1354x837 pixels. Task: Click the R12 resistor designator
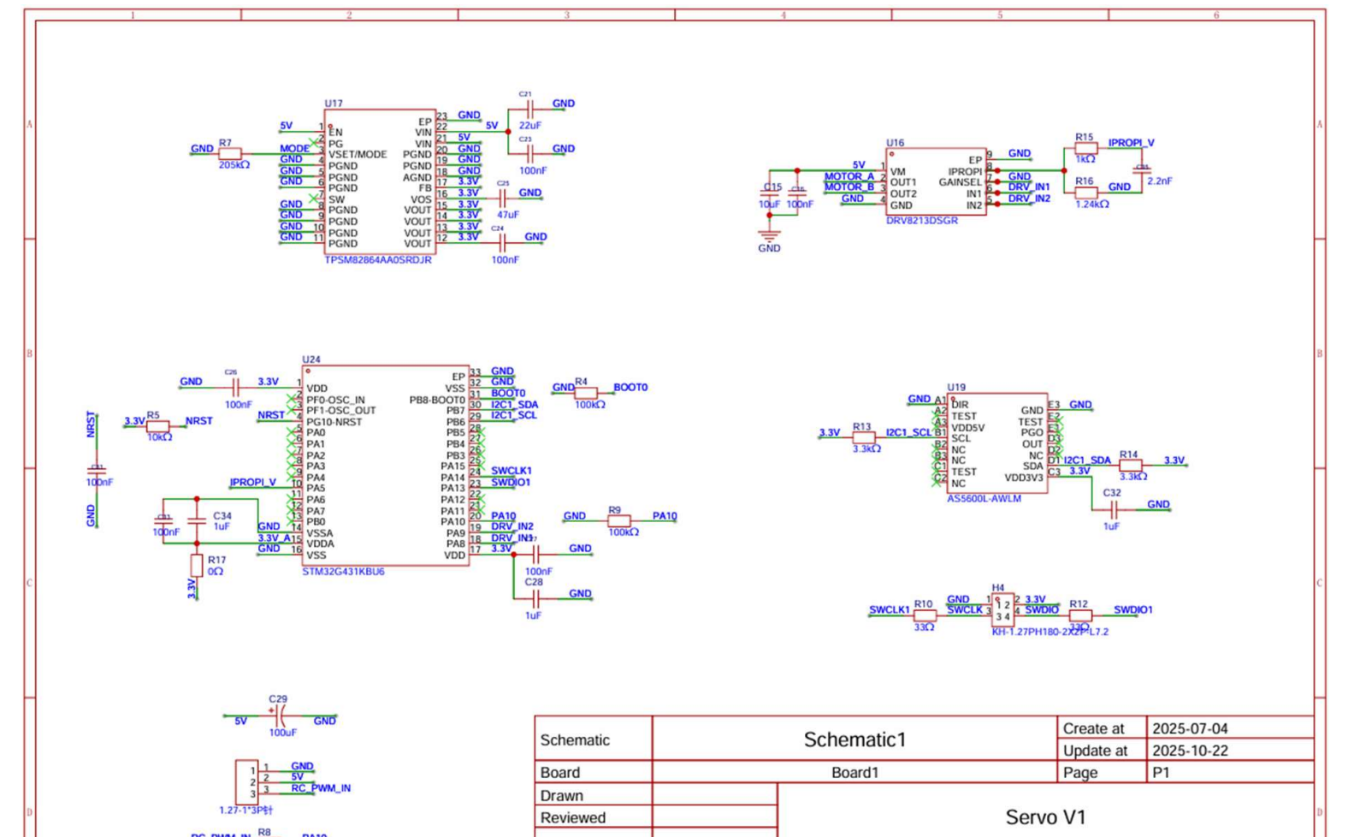[1079, 604]
